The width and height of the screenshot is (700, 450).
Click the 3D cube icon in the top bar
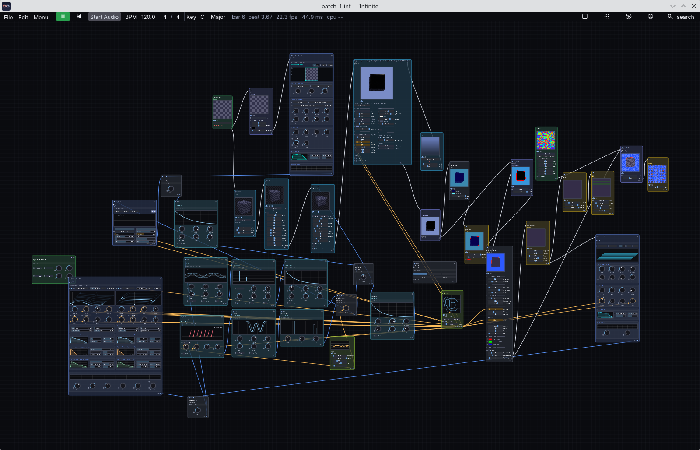click(x=651, y=17)
